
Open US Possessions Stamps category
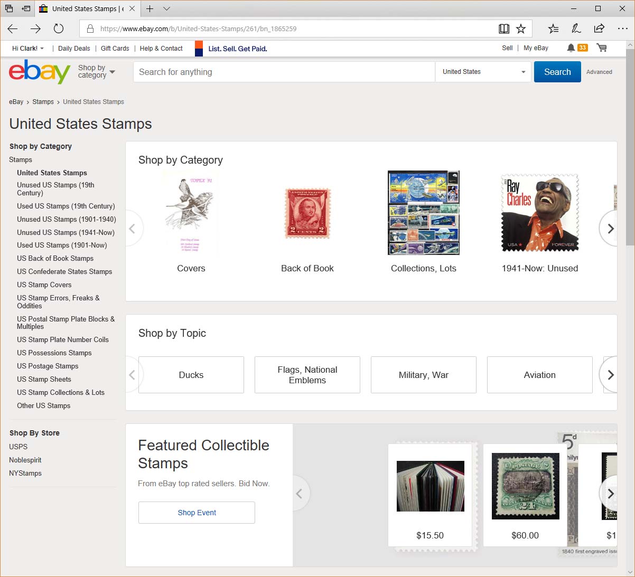click(54, 353)
